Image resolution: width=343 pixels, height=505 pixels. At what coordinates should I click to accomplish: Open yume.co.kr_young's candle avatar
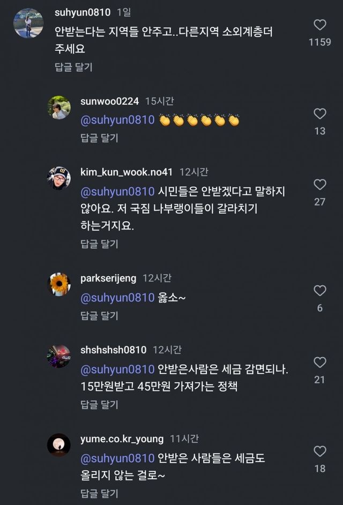pos(59,444)
